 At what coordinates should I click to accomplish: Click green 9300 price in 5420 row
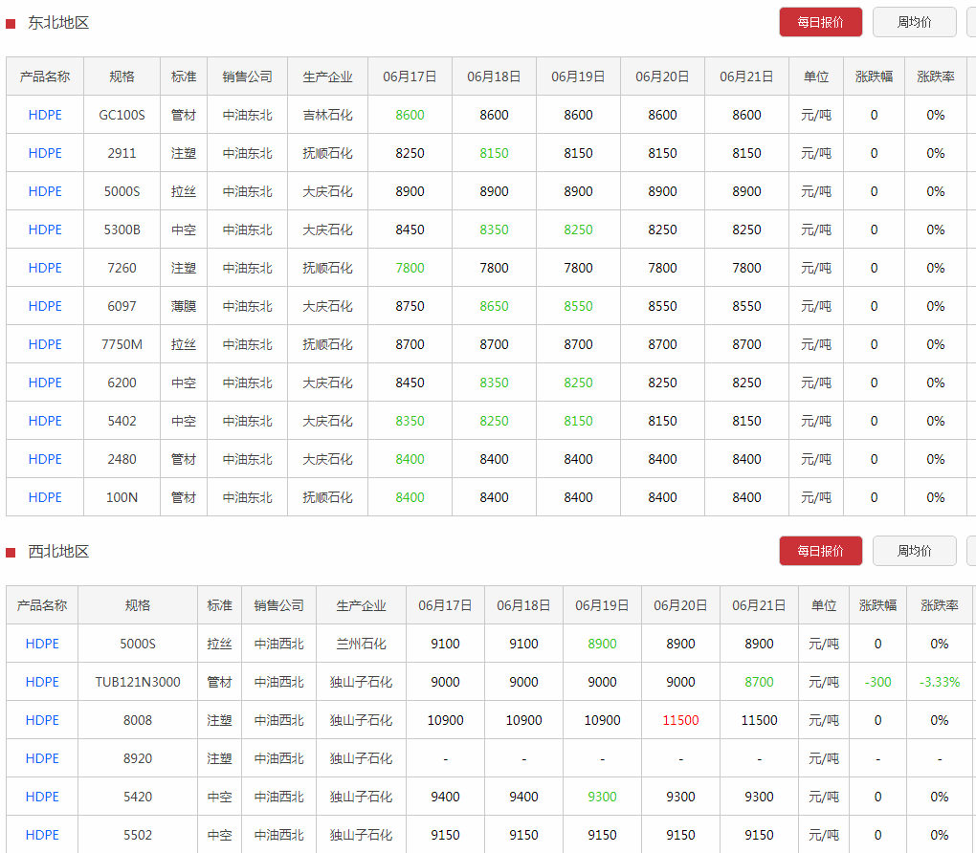602,797
